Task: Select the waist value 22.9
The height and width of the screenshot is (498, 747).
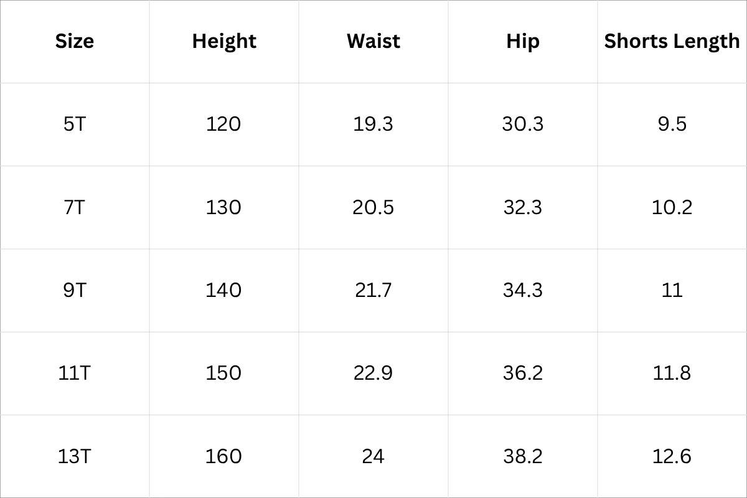Action: point(373,373)
